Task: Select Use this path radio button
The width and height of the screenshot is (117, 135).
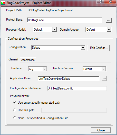Action: [x=15, y=110]
